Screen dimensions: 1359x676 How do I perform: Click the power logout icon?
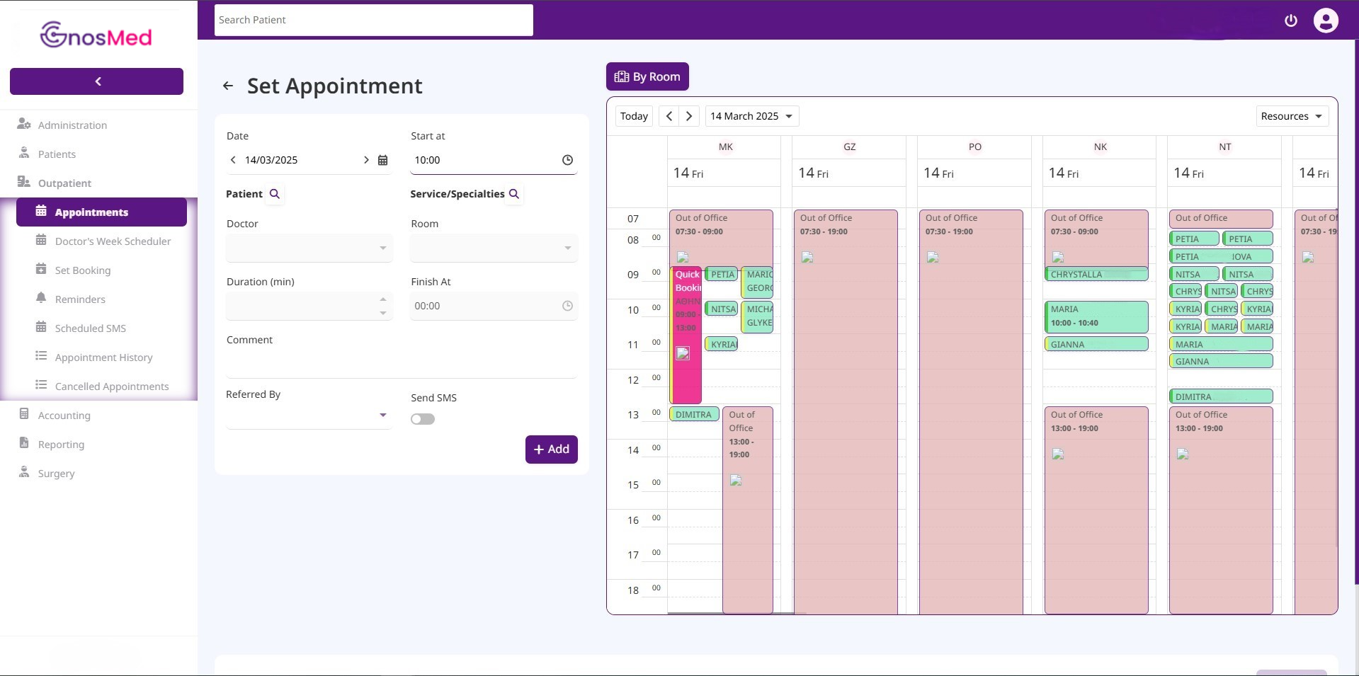click(x=1290, y=21)
